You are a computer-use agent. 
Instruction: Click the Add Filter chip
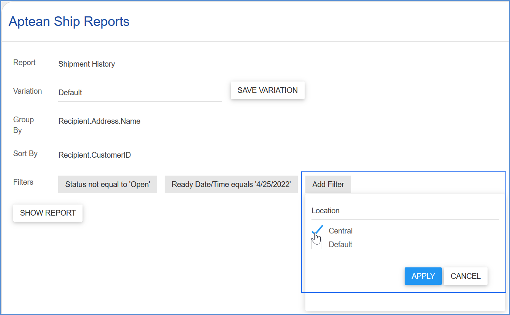pos(328,184)
